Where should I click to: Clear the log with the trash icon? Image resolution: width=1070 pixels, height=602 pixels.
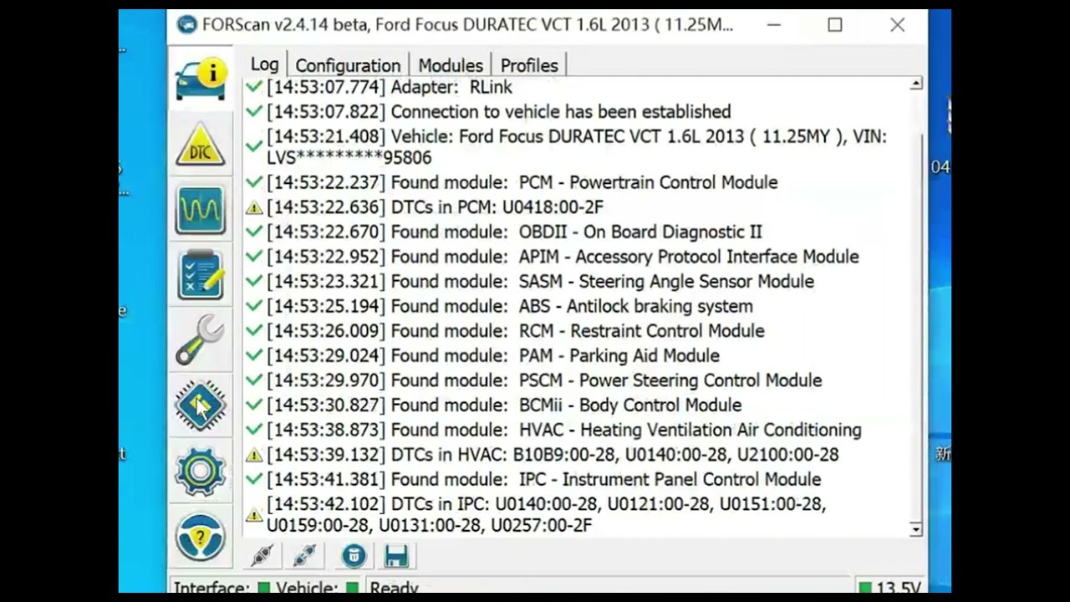pyautogui.click(x=354, y=556)
